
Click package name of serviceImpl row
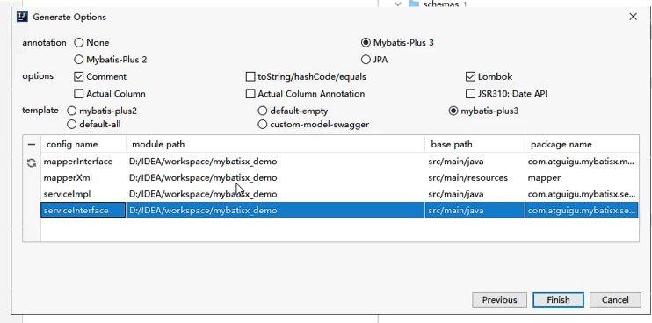pos(582,194)
